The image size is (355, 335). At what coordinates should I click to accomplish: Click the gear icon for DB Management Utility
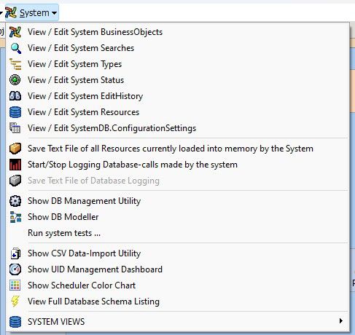pyautogui.click(x=15, y=201)
